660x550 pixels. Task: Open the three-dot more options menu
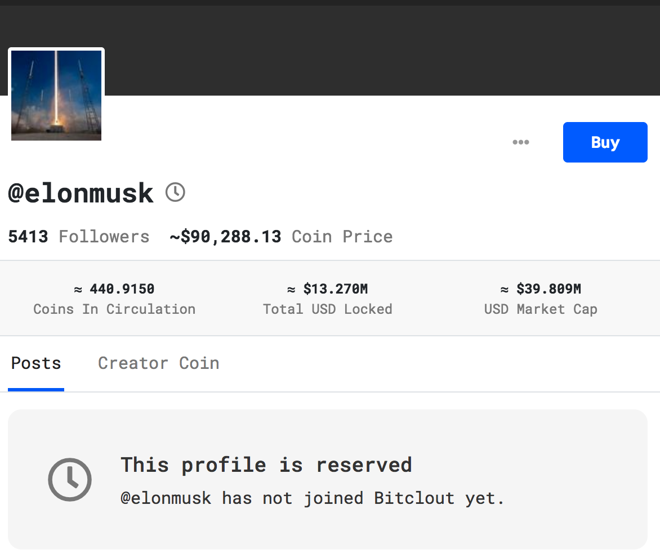[x=520, y=142]
